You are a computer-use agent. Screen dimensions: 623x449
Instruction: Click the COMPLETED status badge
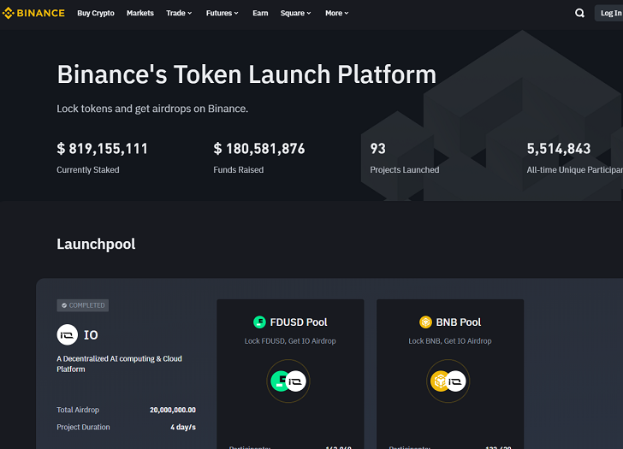point(83,305)
